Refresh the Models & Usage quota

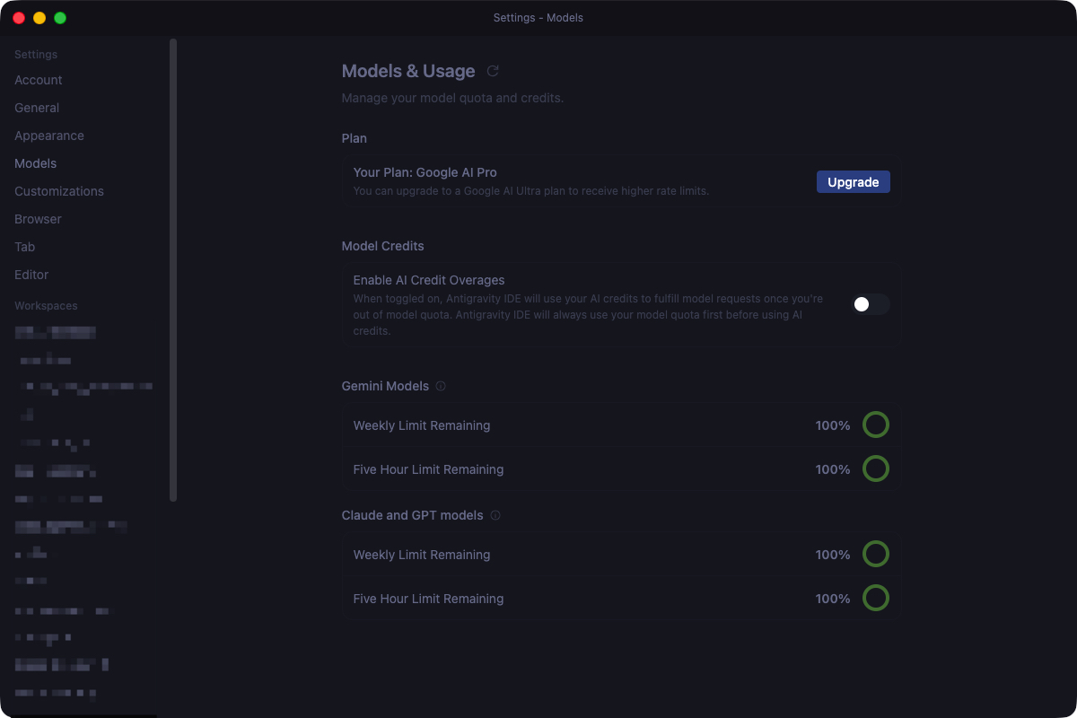tap(493, 71)
